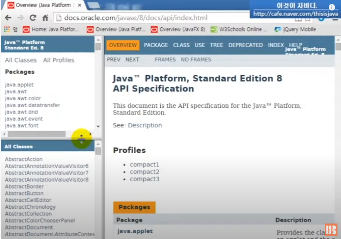The width and height of the screenshot is (341, 239).
Task: Open AbstractDocument class link
Action: [x=29, y=227]
